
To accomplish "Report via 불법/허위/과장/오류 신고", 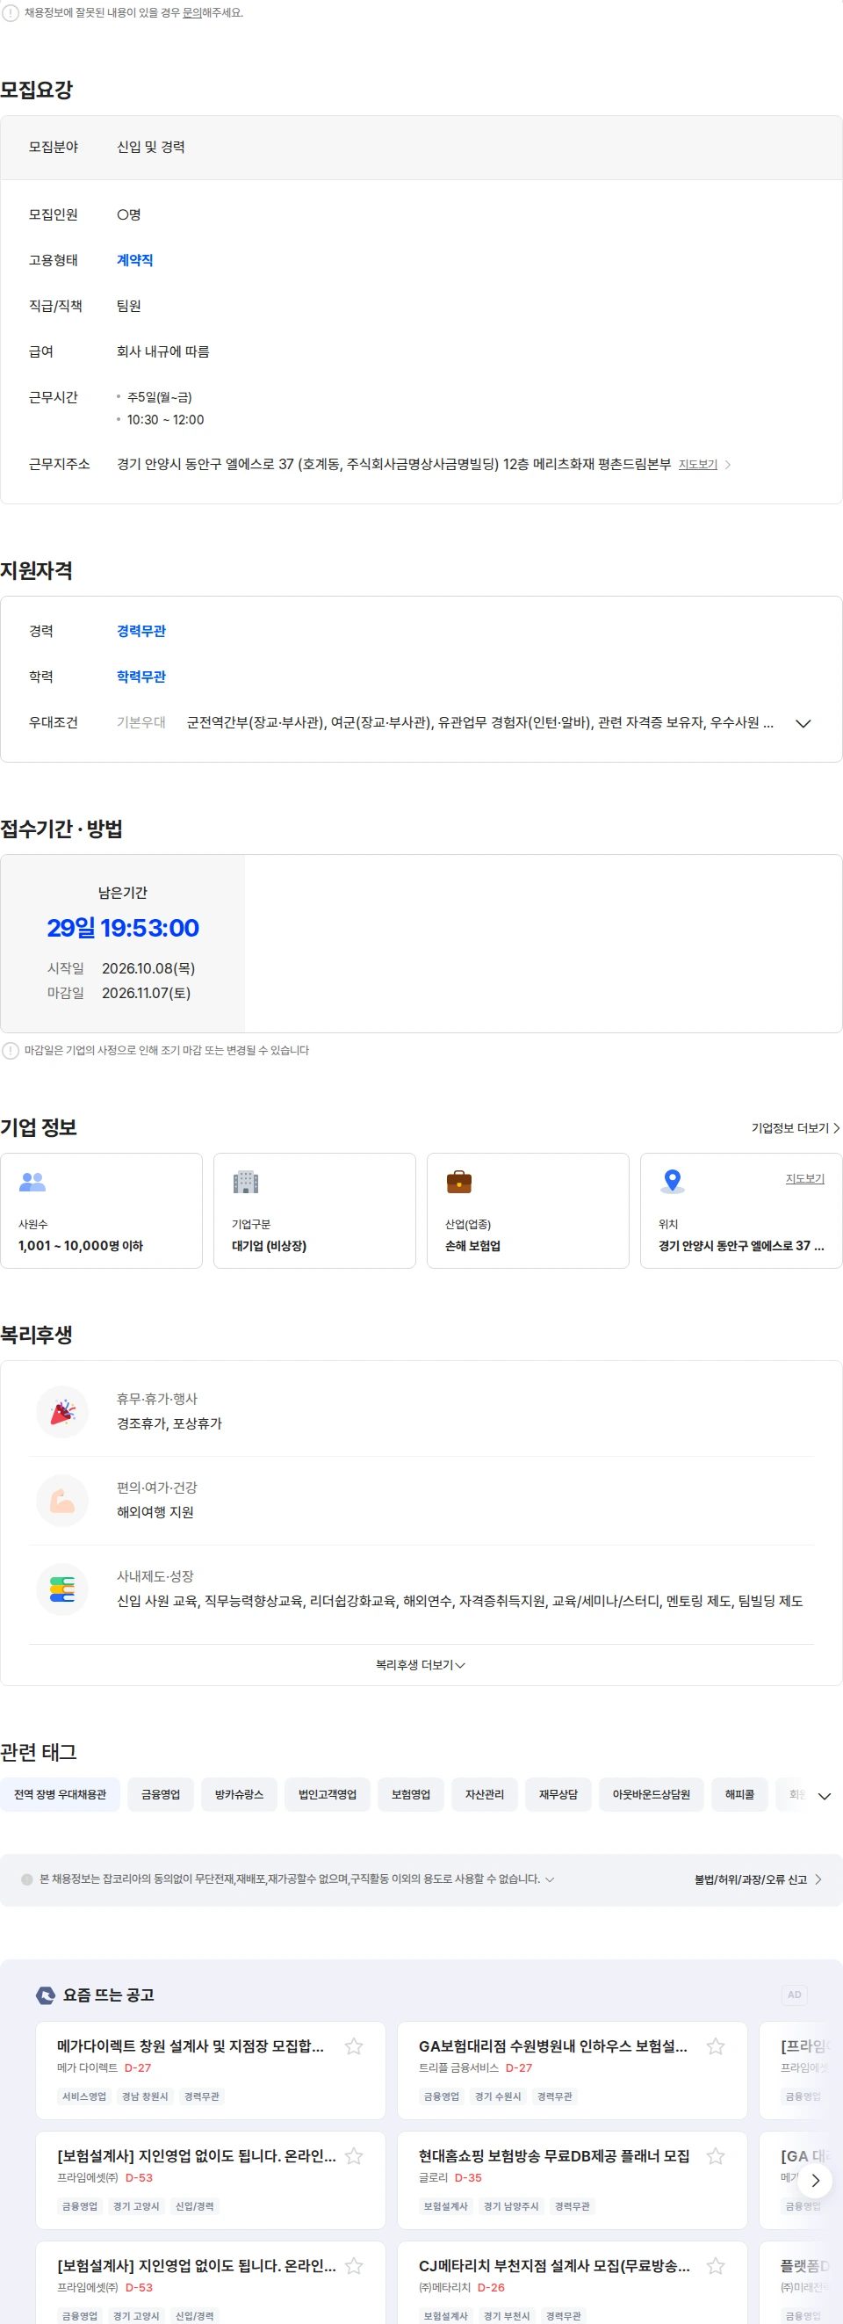I will [x=757, y=1879].
